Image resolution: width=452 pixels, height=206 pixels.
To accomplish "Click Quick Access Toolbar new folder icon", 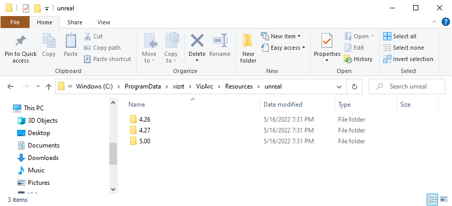I will click(x=37, y=8).
